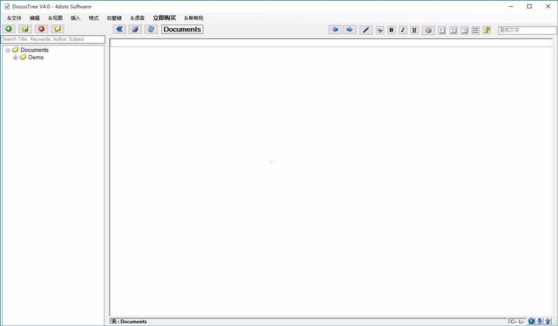Click the red delete button
558x326 pixels.
point(41,29)
